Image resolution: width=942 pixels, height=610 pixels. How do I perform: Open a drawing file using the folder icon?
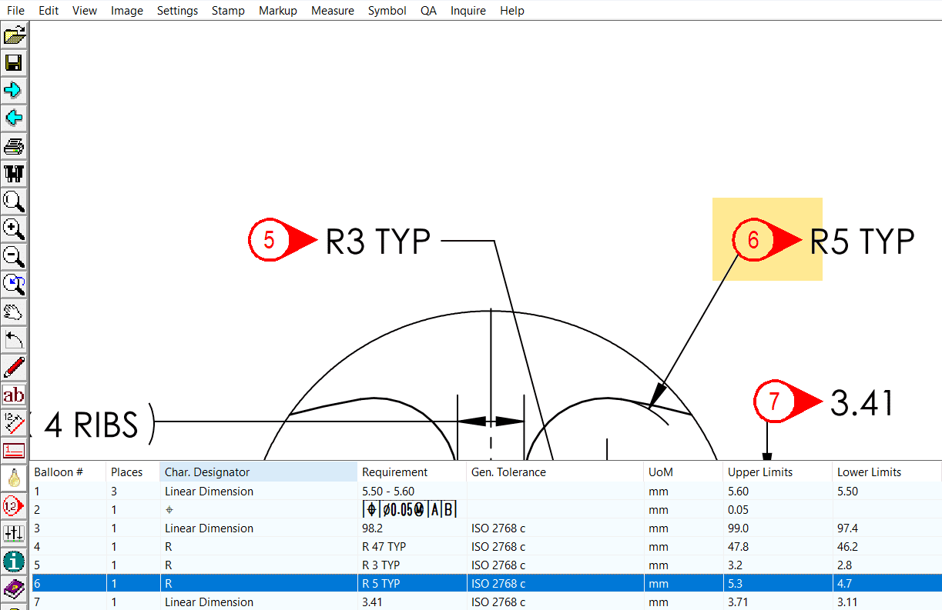coord(13,35)
